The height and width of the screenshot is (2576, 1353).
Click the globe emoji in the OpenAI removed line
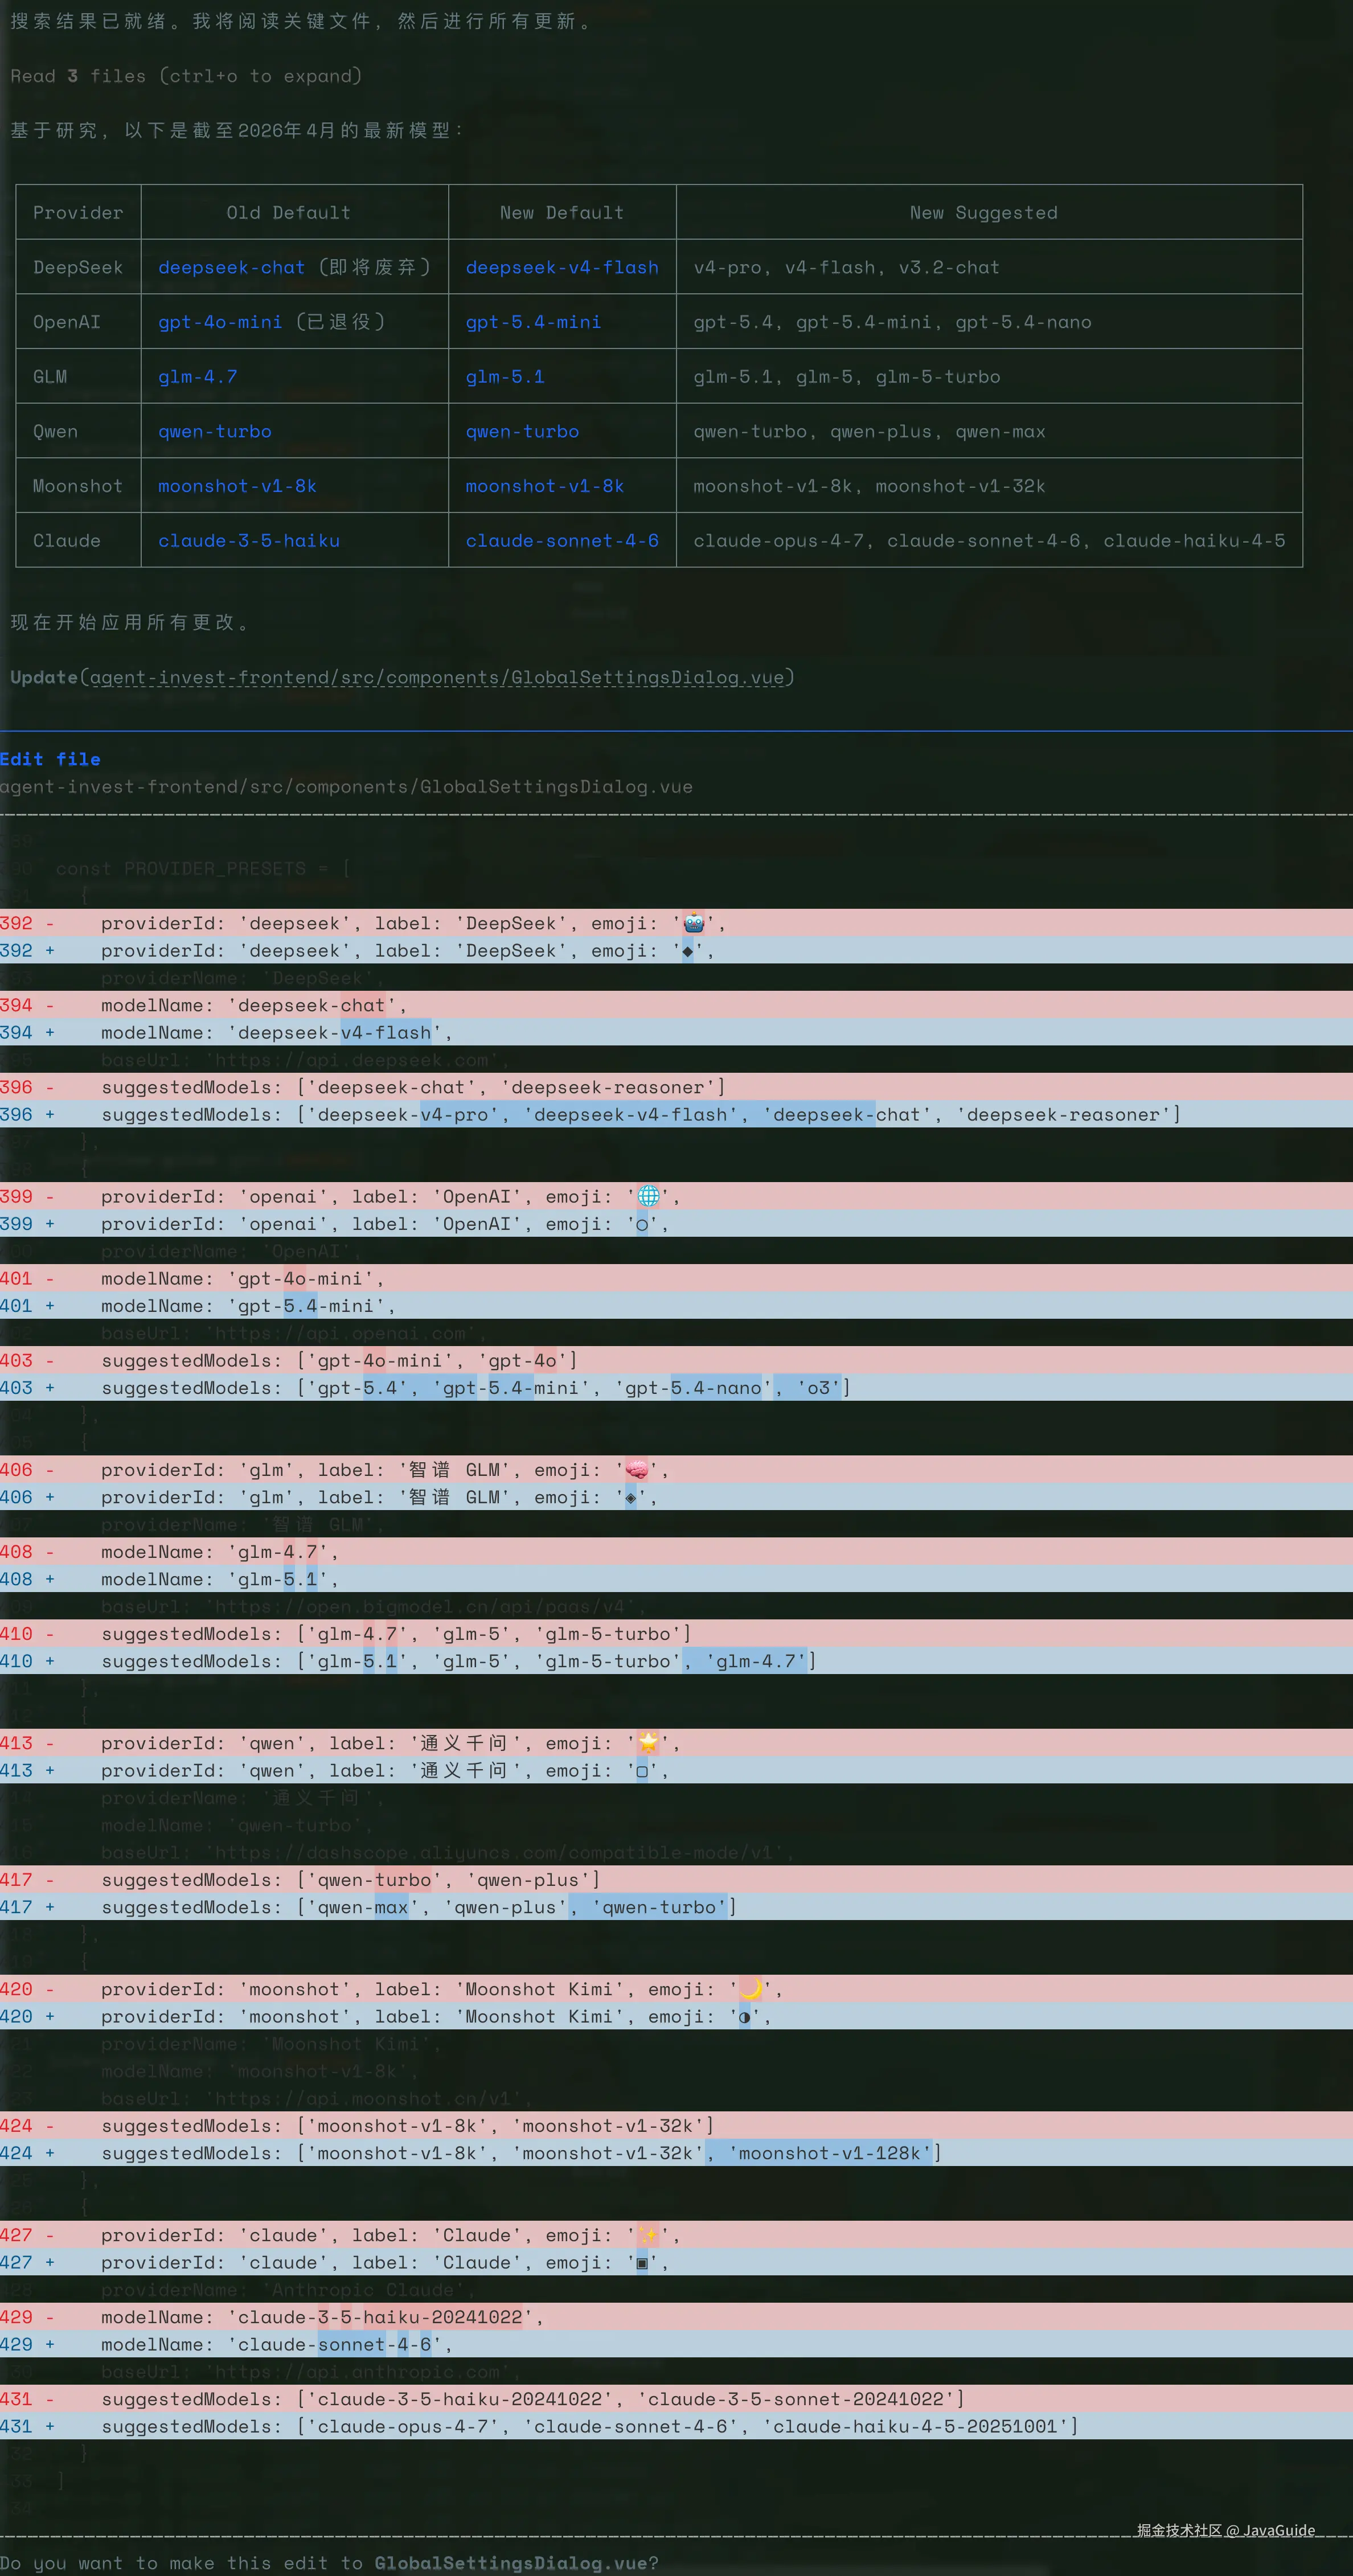tap(648, 1196)
